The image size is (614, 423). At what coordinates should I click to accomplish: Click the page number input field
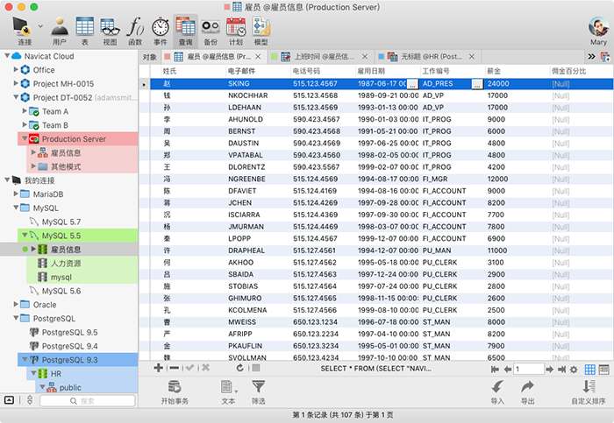(x=529, y=369)
